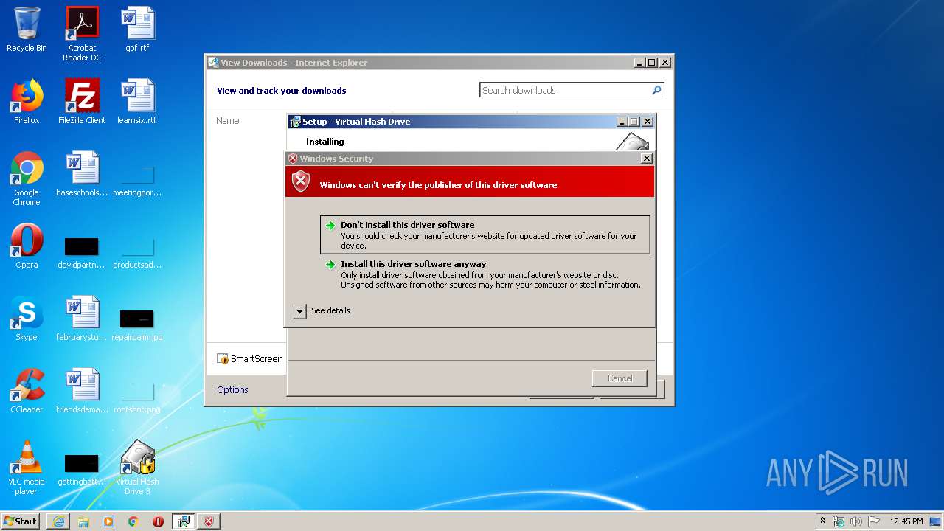The height and width of the screenshot is (531, 944).
Task: Select the rootshot.png file icon
Action: (137, 391)
